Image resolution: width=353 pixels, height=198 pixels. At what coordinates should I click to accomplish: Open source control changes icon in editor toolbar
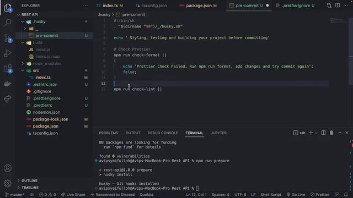(x=329, y=5)
